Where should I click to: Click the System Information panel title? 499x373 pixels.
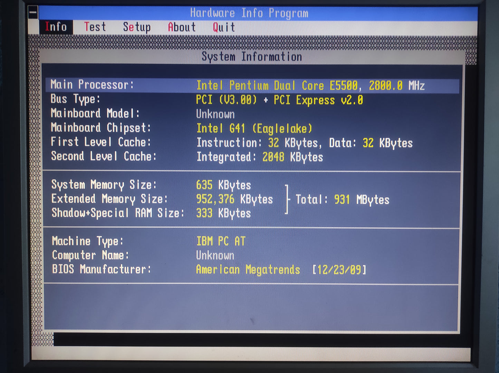pos(252,57)
